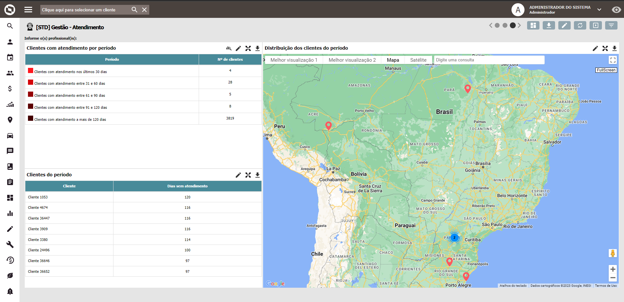624x302 pixels.
Task: Select the 'Melhor visualização 1' map tab
Action: [294, 60]
